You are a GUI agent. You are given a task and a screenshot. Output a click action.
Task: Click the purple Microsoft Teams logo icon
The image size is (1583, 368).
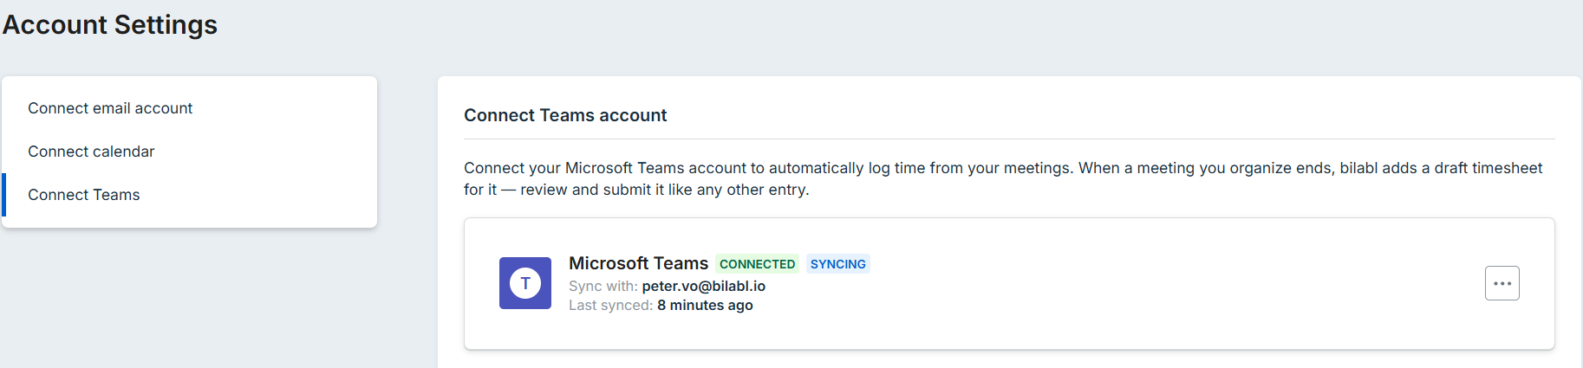coord(525,283)
